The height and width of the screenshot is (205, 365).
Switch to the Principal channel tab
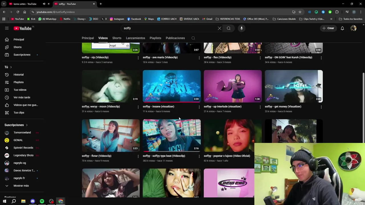(88, 38)
